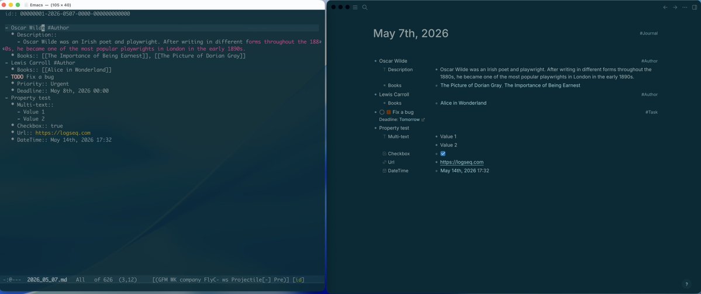701x294 pixels.
Task: Open the #Task tag on Fix a bug
Action: pyautogui.click(x=651, y=112)
